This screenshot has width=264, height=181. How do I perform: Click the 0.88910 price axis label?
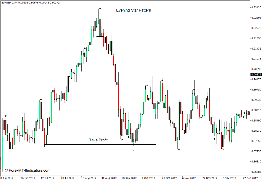tap(256, 110)
